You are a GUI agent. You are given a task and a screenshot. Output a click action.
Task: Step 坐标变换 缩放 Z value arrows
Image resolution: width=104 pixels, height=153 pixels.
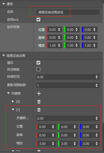click(94, 45)
